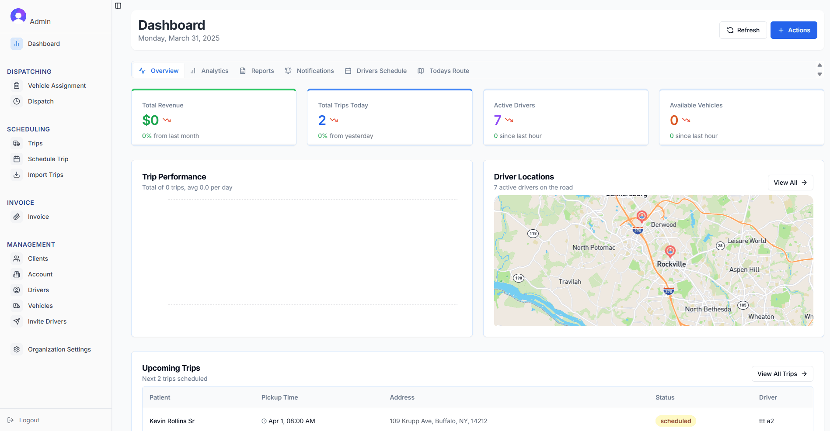This screenshot has width=830, height=431.
Task: Click the Notifications bell icon
Action: point(288,70)
